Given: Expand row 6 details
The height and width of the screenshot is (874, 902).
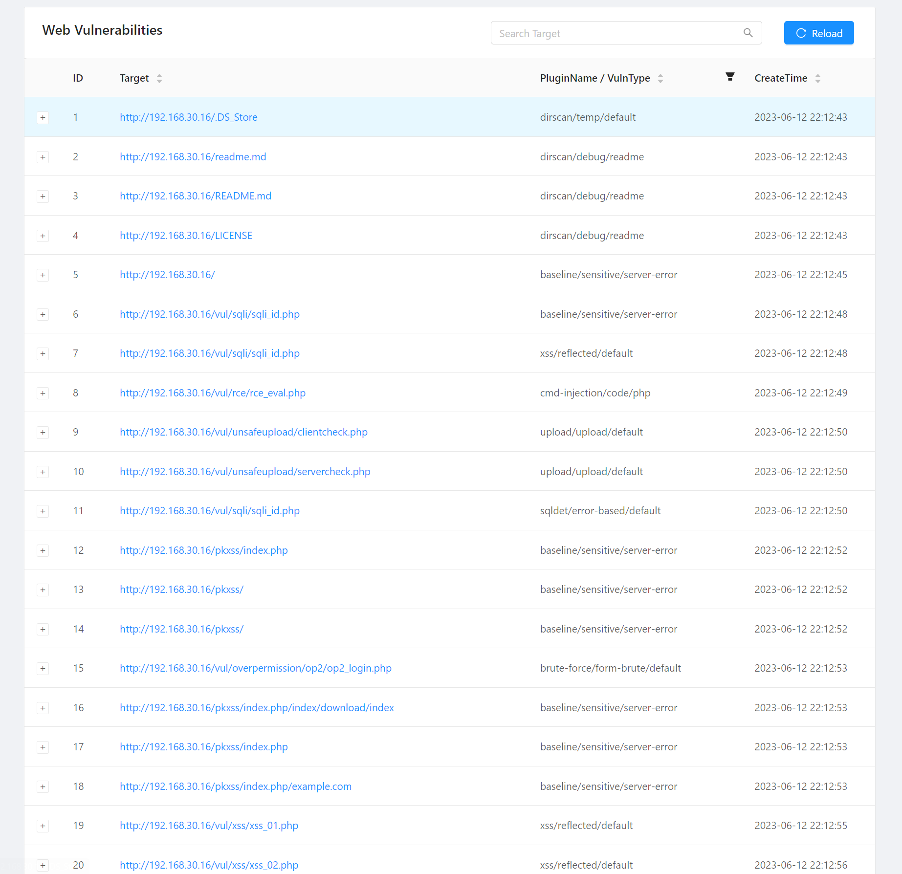Looking at the screenshot, I should 43,314.
